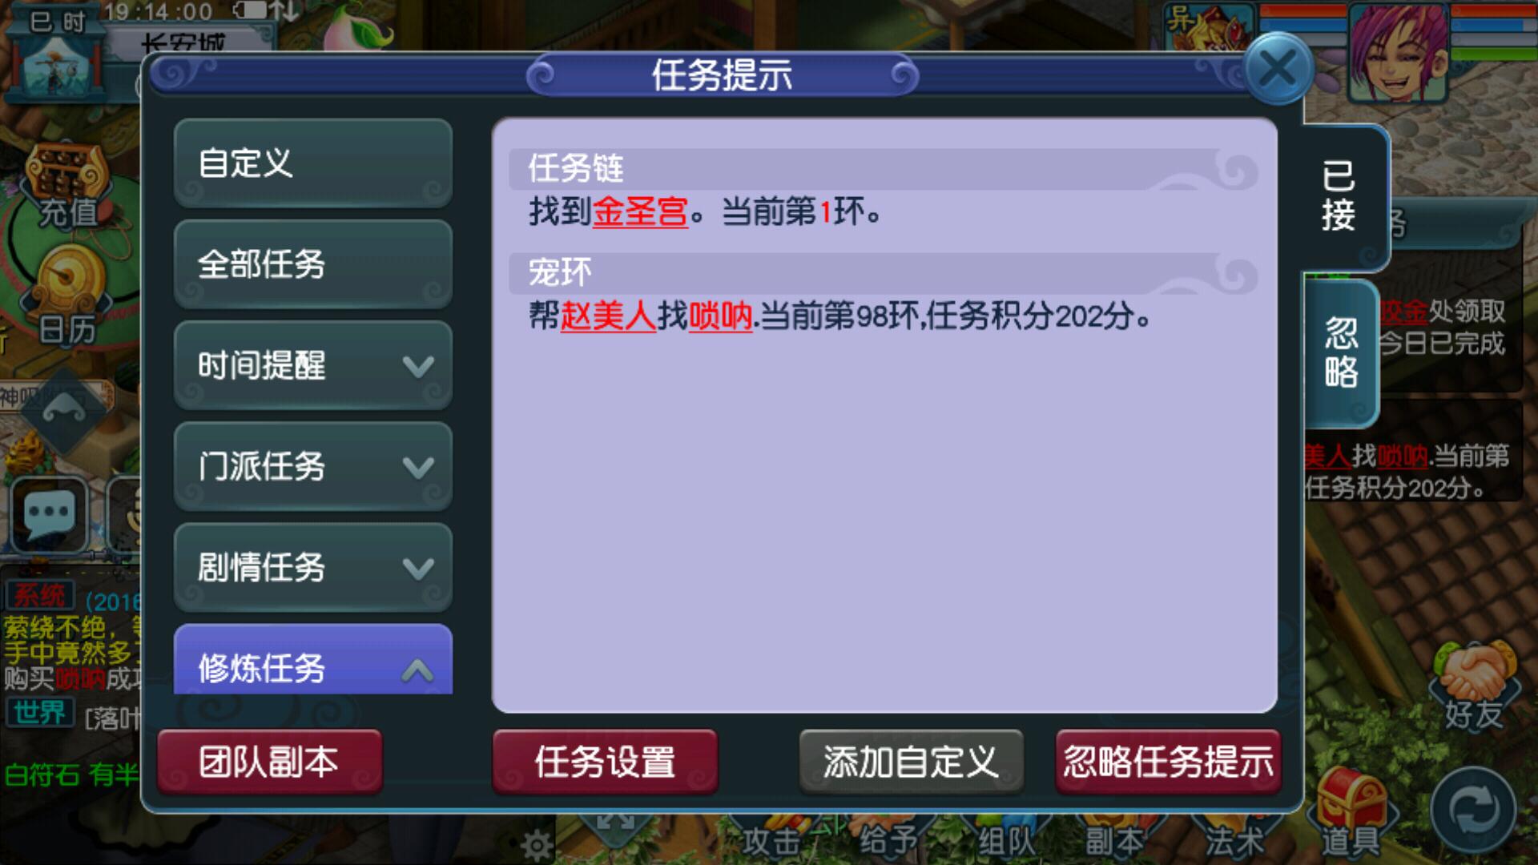Expand the 剧情任务 category
This screenshot has width=1538, height=865.
pos(313,567)
